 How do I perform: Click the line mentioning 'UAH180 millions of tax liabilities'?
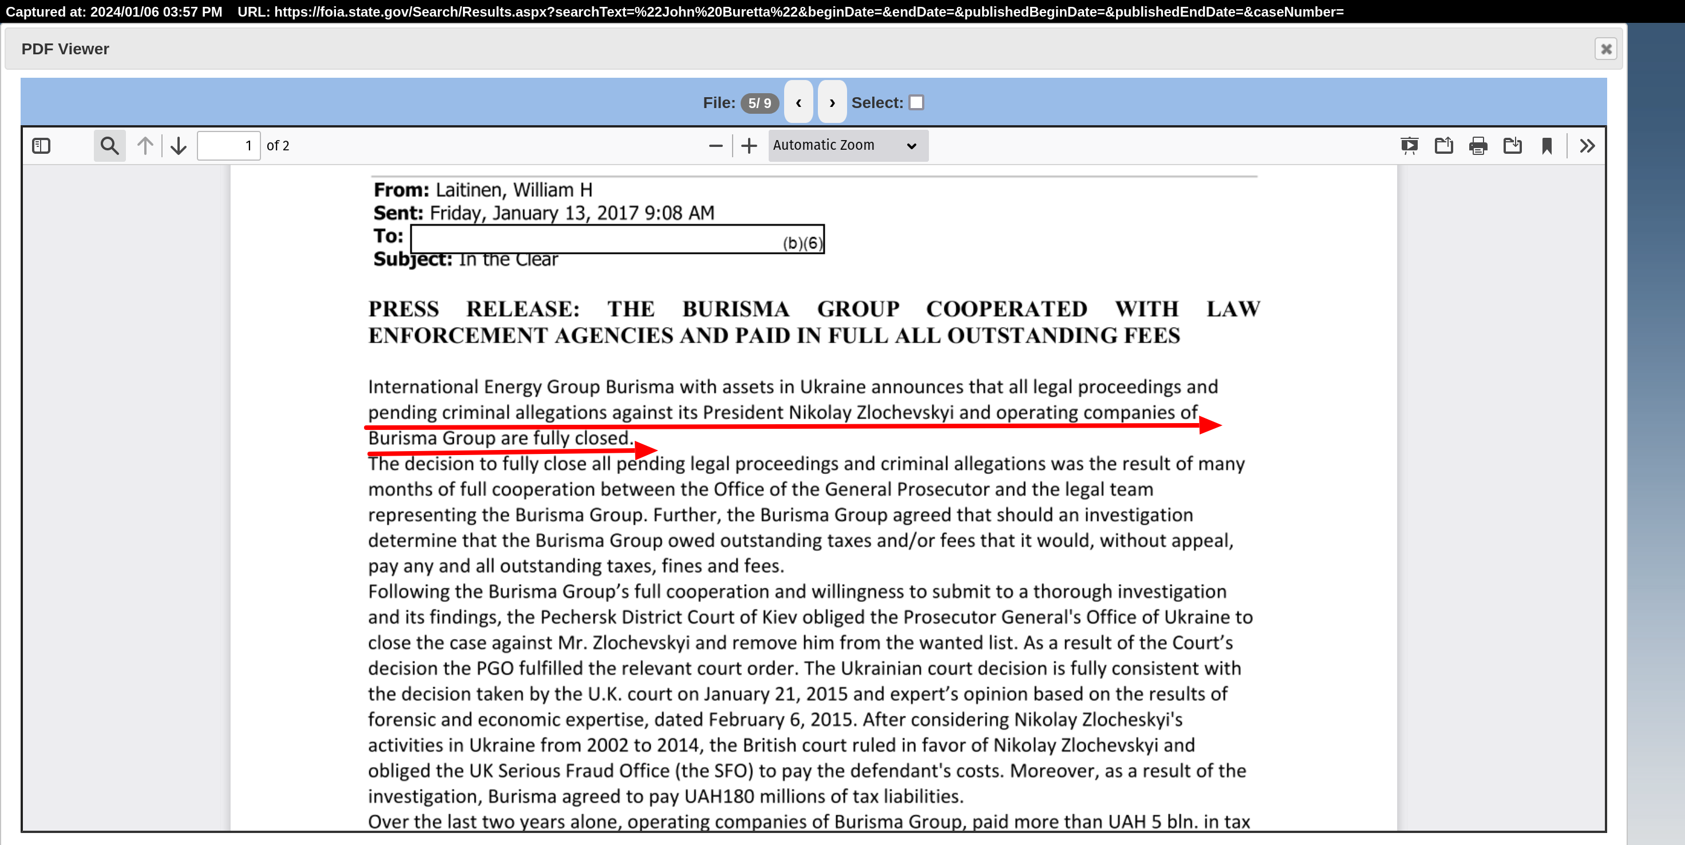pos(665,796)
